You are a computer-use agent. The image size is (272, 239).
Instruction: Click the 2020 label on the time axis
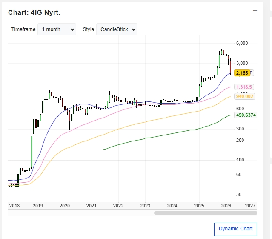(64, 206)
